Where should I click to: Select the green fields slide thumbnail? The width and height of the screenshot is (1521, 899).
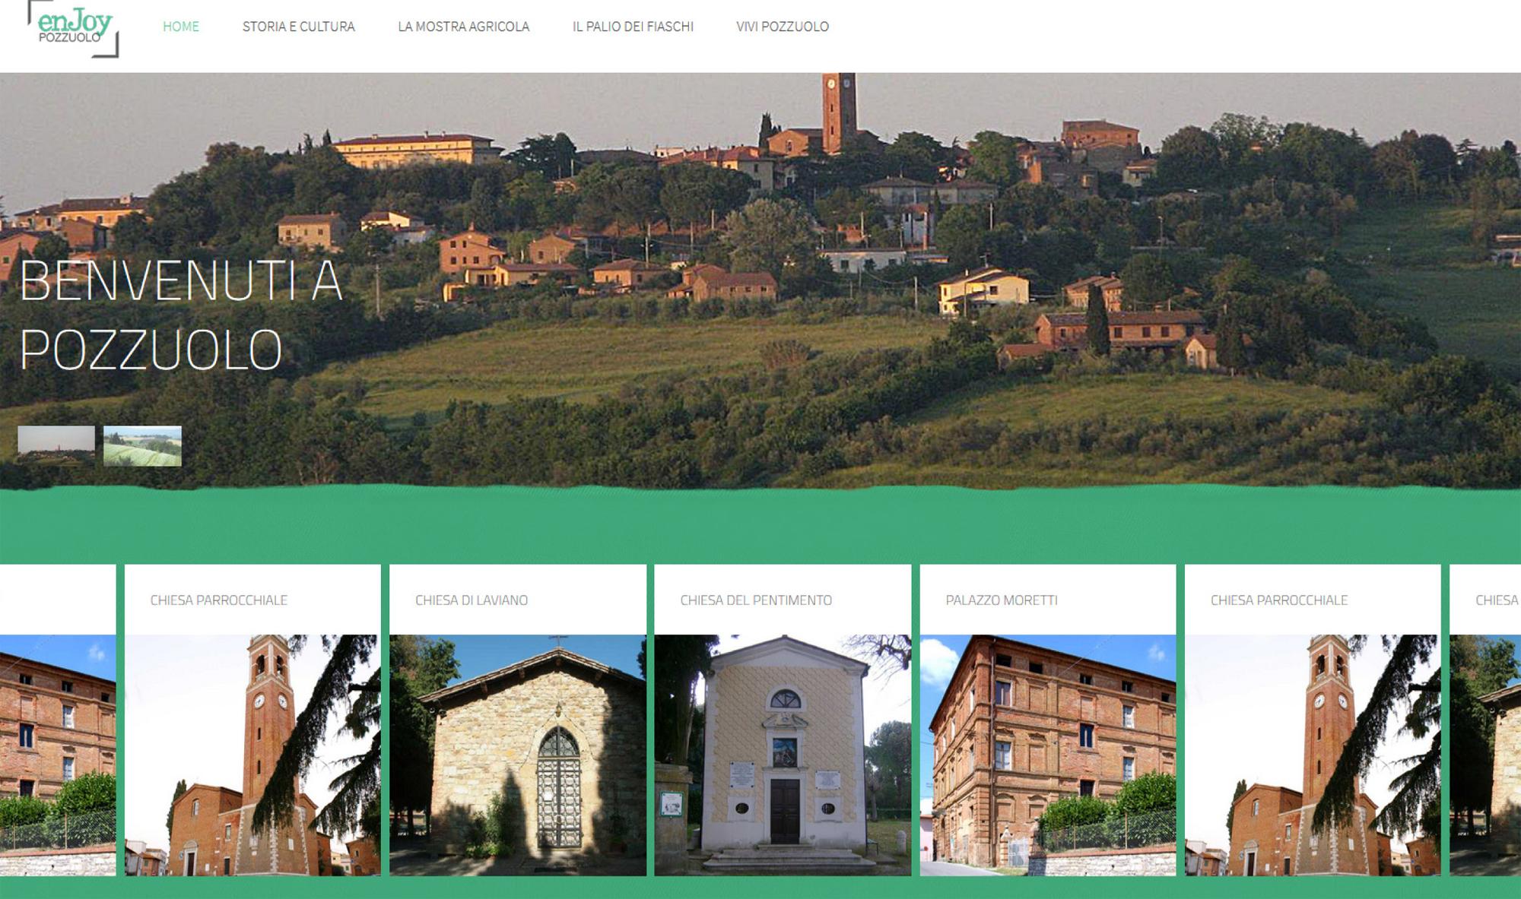(142, 445)
